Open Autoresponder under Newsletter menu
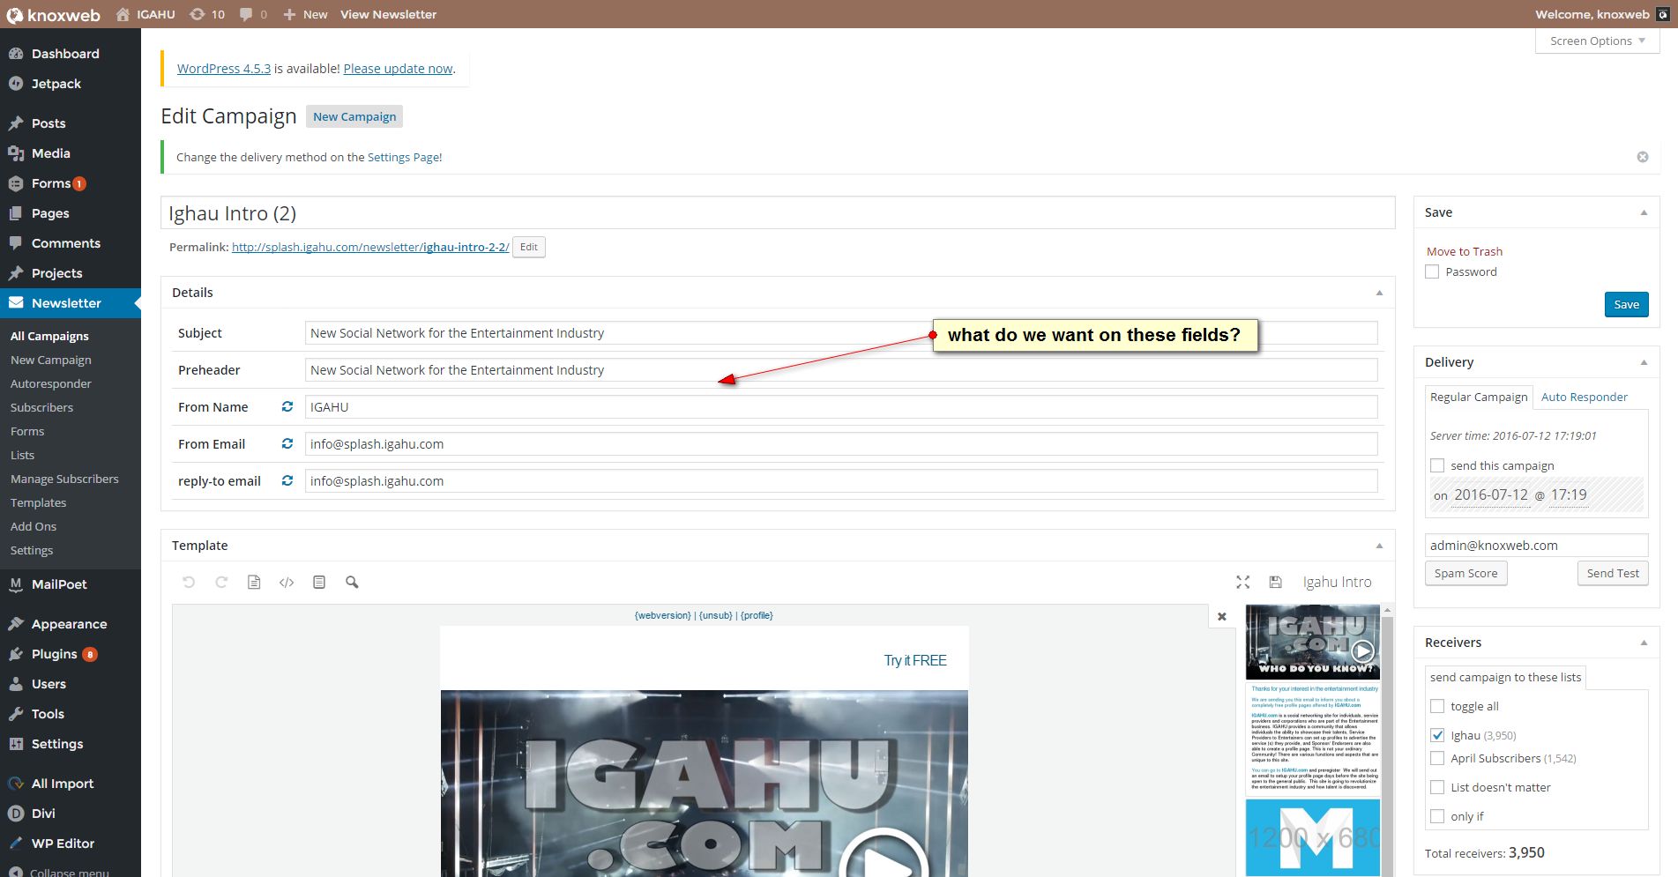1678x877 pixels. (50, 383)
